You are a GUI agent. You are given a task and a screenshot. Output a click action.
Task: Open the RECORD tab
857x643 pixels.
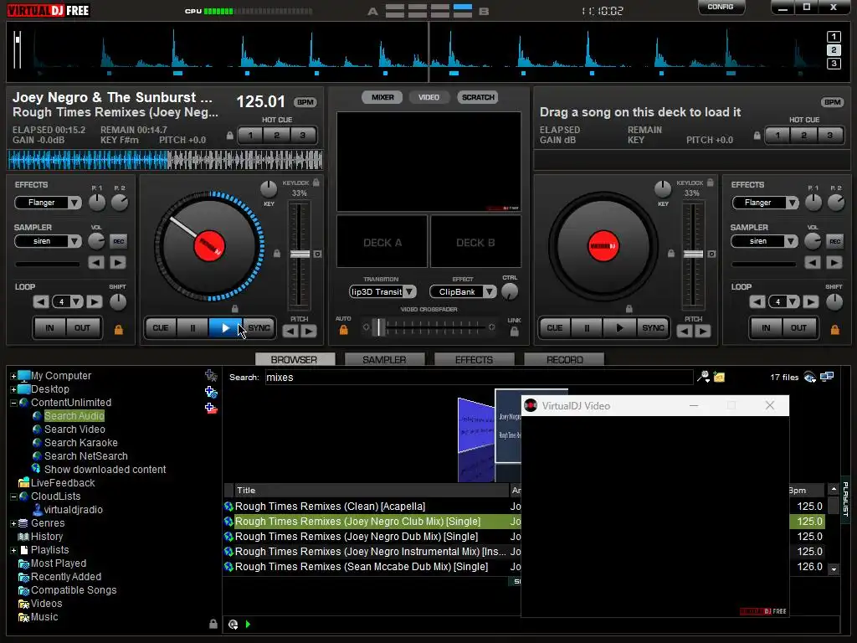pos(565,360)
